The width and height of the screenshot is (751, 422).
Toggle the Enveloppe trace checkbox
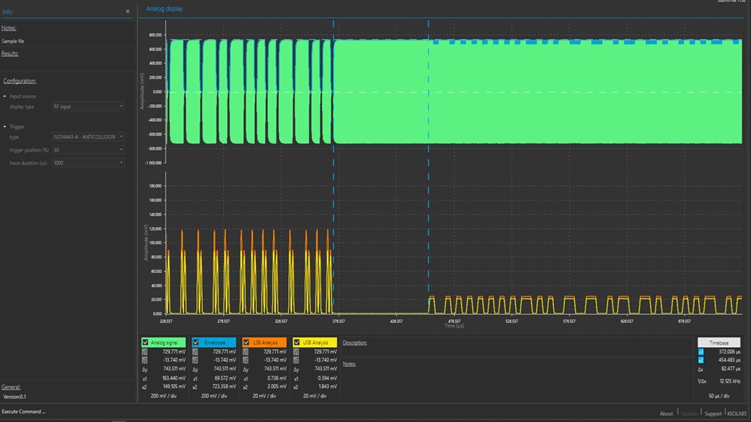point(196,342)
